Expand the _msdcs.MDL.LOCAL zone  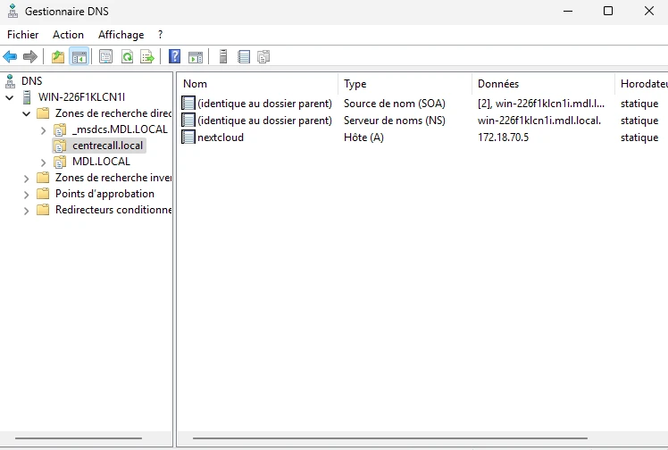(43, 130)
